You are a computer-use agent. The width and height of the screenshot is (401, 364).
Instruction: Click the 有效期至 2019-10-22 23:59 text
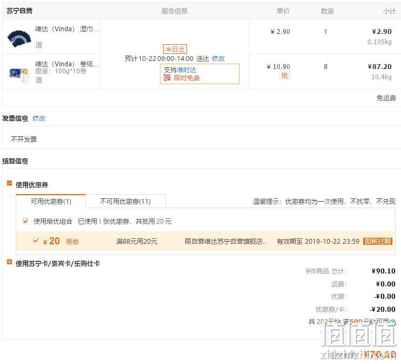pyautogui.click(x=318, y=241)
